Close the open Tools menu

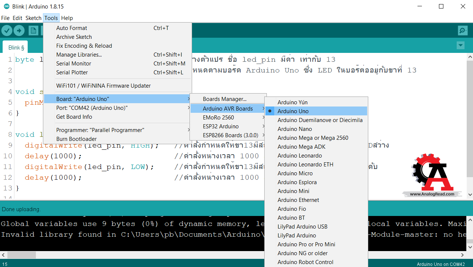[51, 18]
